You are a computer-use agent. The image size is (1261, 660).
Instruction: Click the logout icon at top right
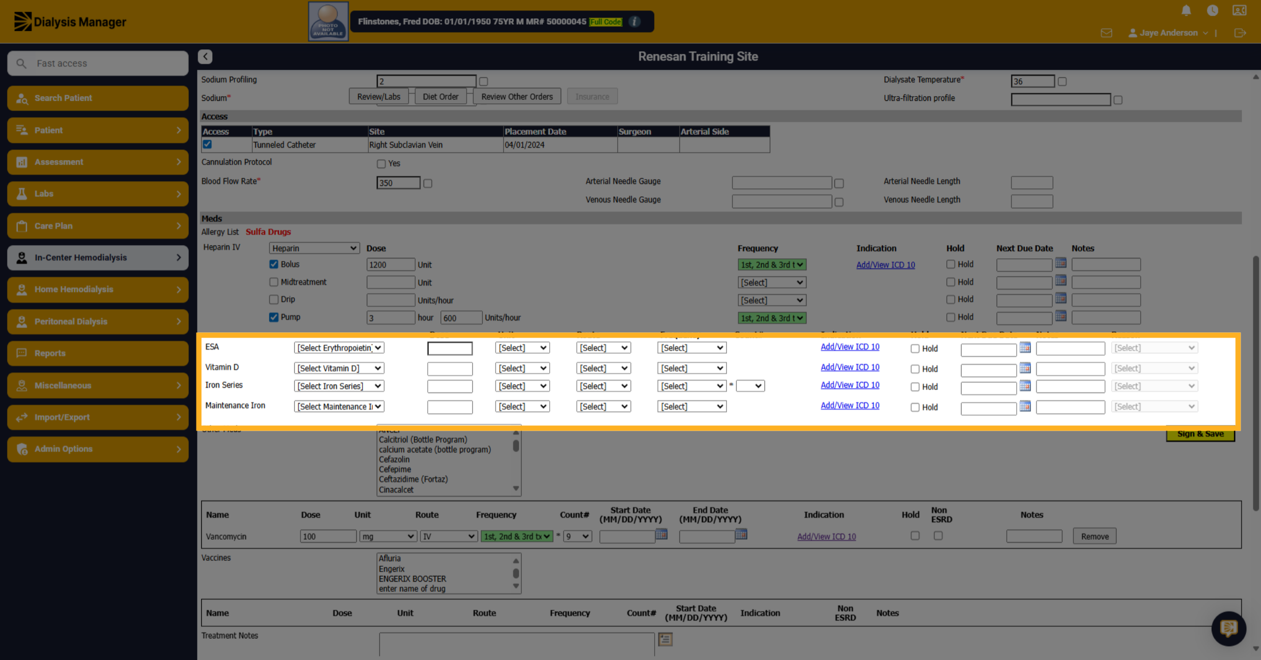click(x=1240, y=33)
